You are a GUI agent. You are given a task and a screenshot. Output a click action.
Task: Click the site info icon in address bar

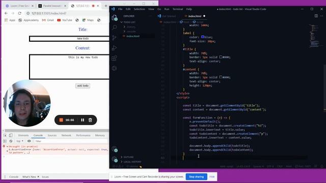pyautogui.click(x=28, y=13)
